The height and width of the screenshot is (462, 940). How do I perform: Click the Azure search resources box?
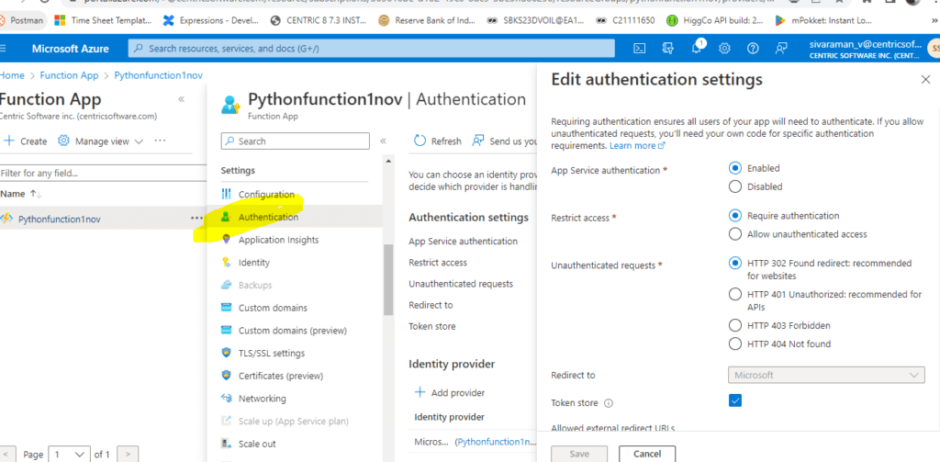[372, 49]
